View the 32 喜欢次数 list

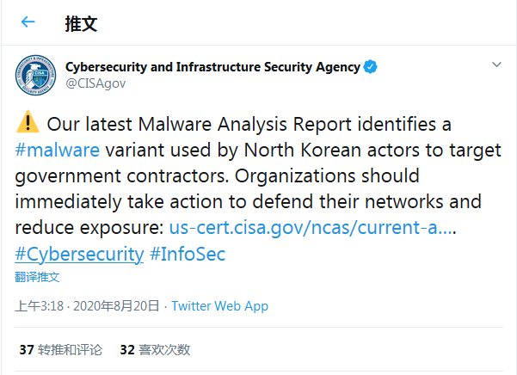[155, 350]
